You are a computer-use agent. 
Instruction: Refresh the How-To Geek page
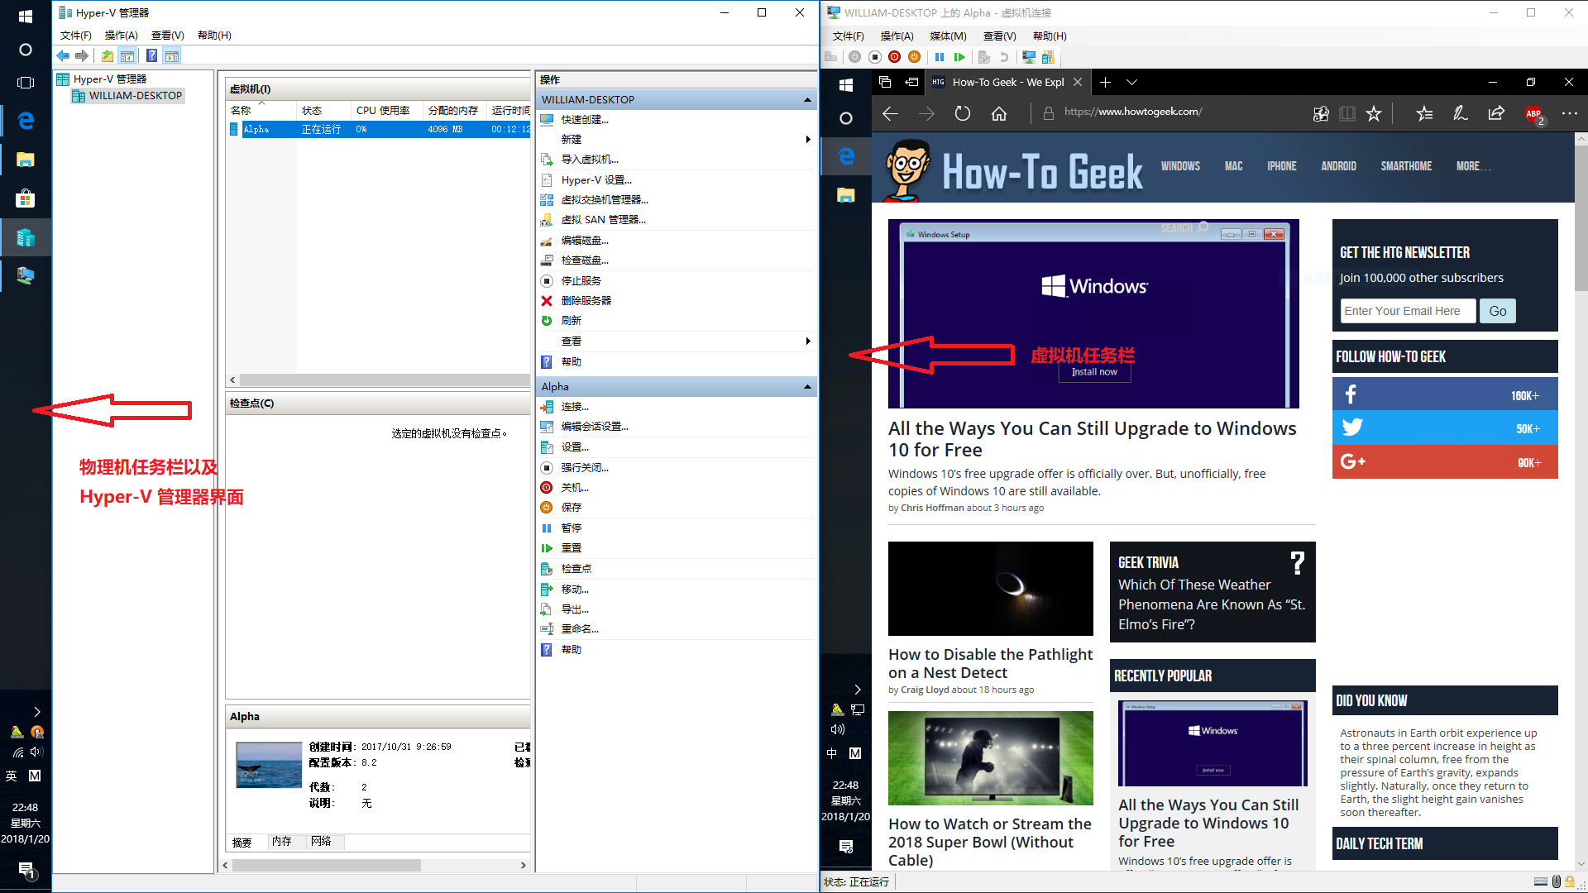click(x=963, y=113)
